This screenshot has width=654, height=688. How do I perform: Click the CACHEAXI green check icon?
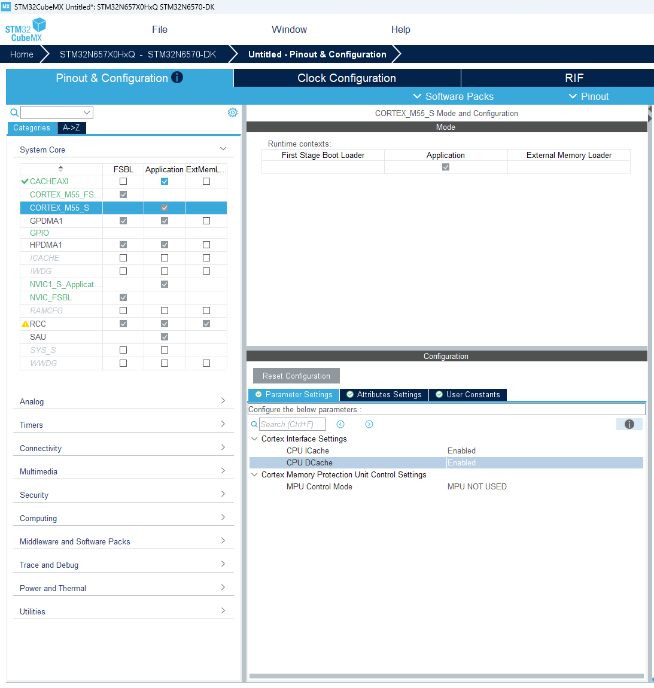tap(25, 181)
